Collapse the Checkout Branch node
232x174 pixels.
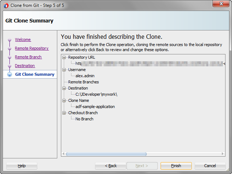(x=64, y=113)
